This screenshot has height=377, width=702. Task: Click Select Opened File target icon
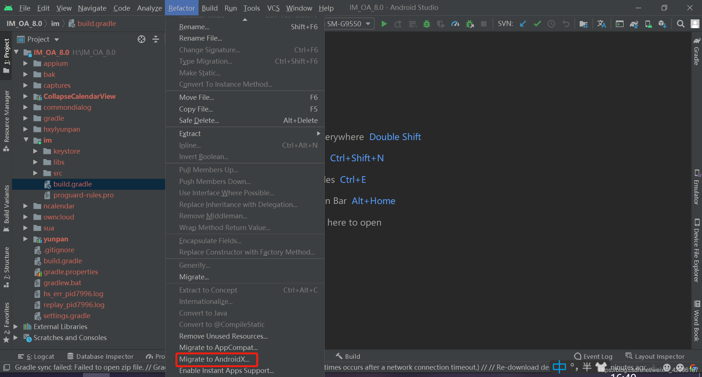[141, 39]
